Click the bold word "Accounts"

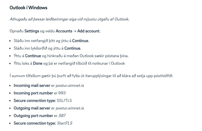pos(64,31)
